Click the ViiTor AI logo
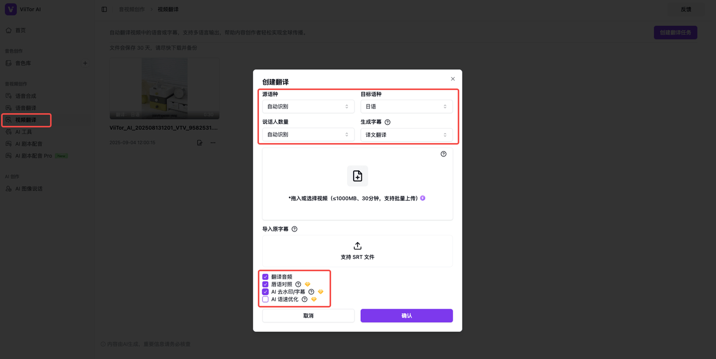This screenshot has height=359, width=716. pyautogui.click(x=11, y=10)
